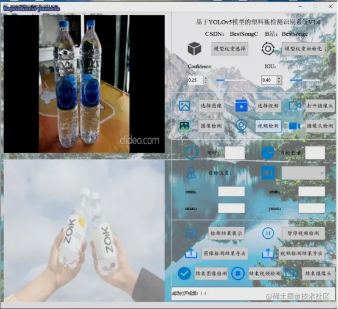Viewport: 338px width, 309px height.
Task: Export with 视频检测结果导出 button
Action: [x=301, y=253]
